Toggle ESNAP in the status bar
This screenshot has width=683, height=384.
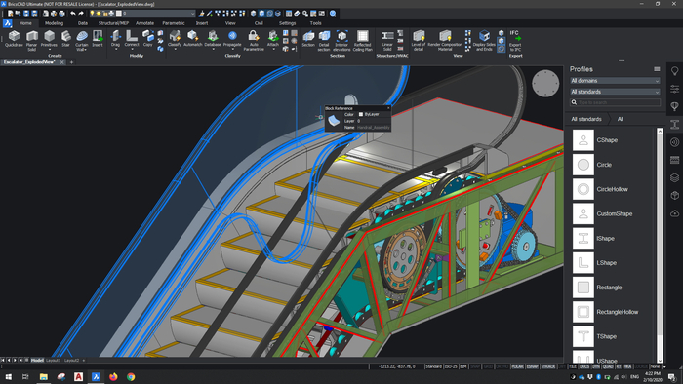(533, 366)
